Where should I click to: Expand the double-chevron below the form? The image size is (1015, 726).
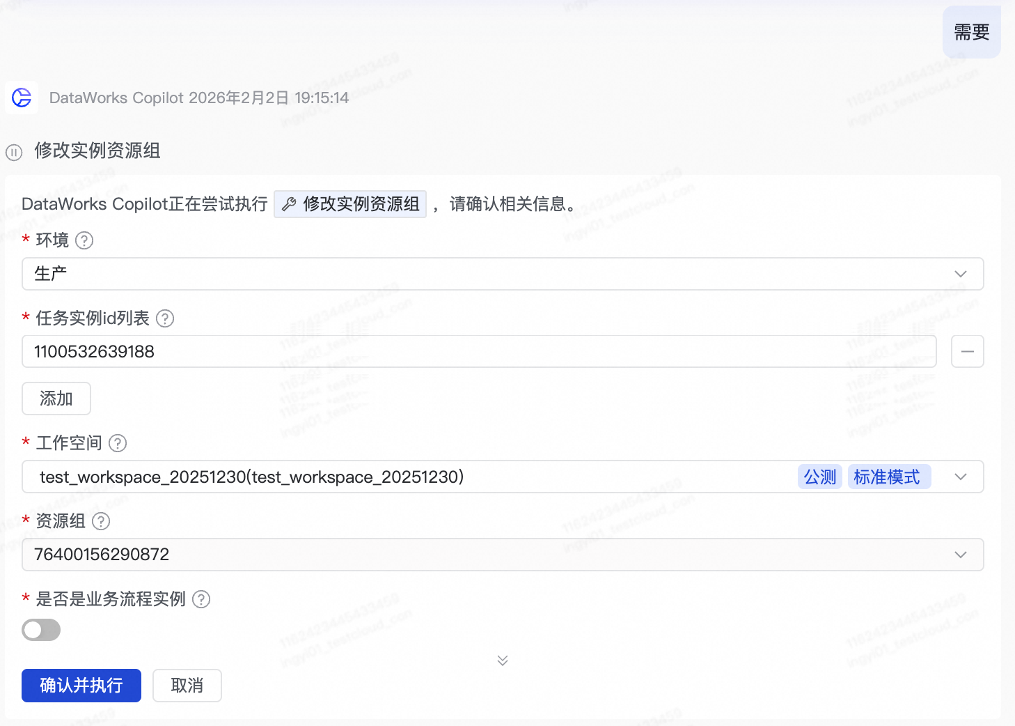point(503,660)
